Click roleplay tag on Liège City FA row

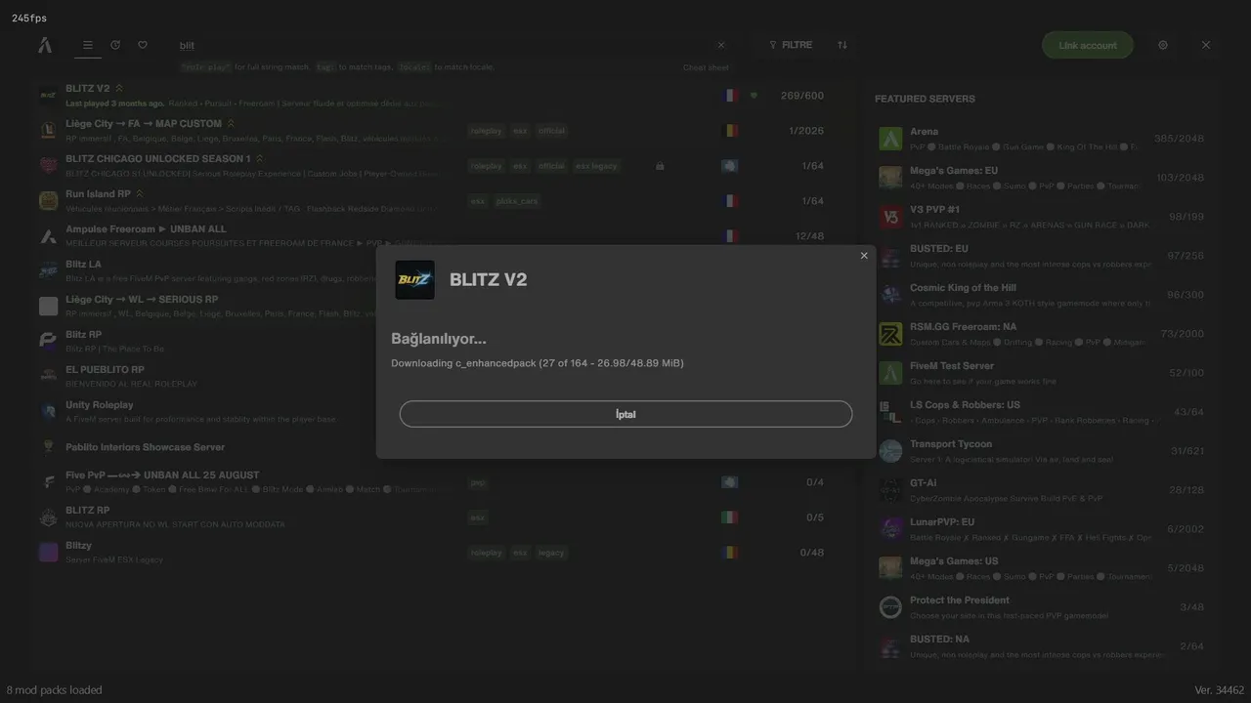click(x=486, y=131)
